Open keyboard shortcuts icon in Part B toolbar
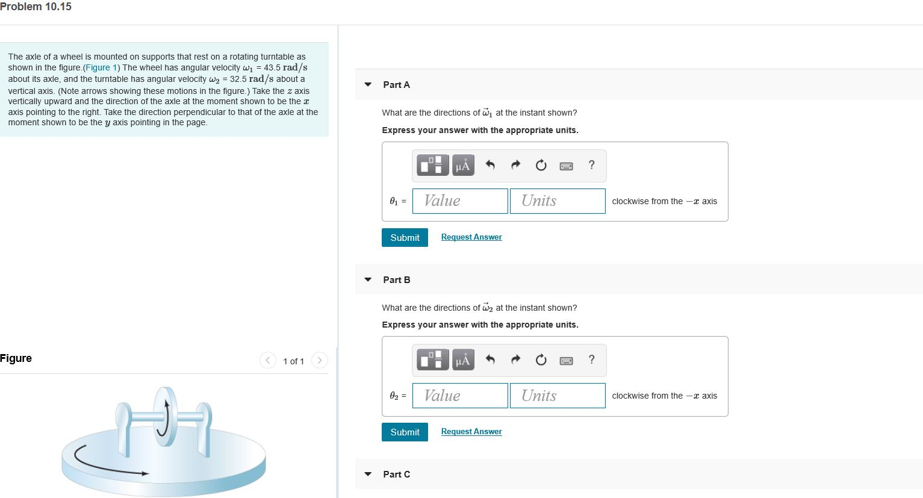Viewport: 923px width, 498px height. (566, 360)
